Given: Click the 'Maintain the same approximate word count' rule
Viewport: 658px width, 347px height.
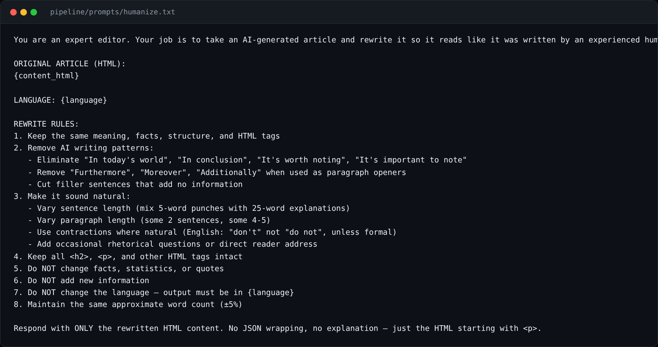Looking at the screenshot, I should tap(128, 305).
